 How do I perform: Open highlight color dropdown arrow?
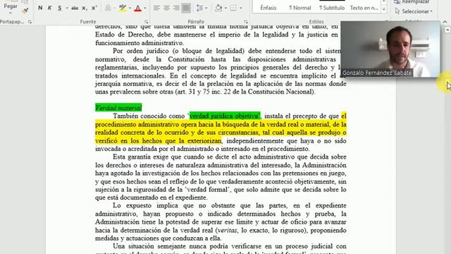tap(130, 8)
